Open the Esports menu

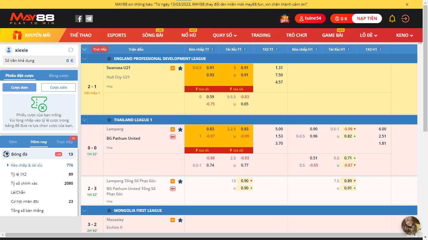[117, 35]
